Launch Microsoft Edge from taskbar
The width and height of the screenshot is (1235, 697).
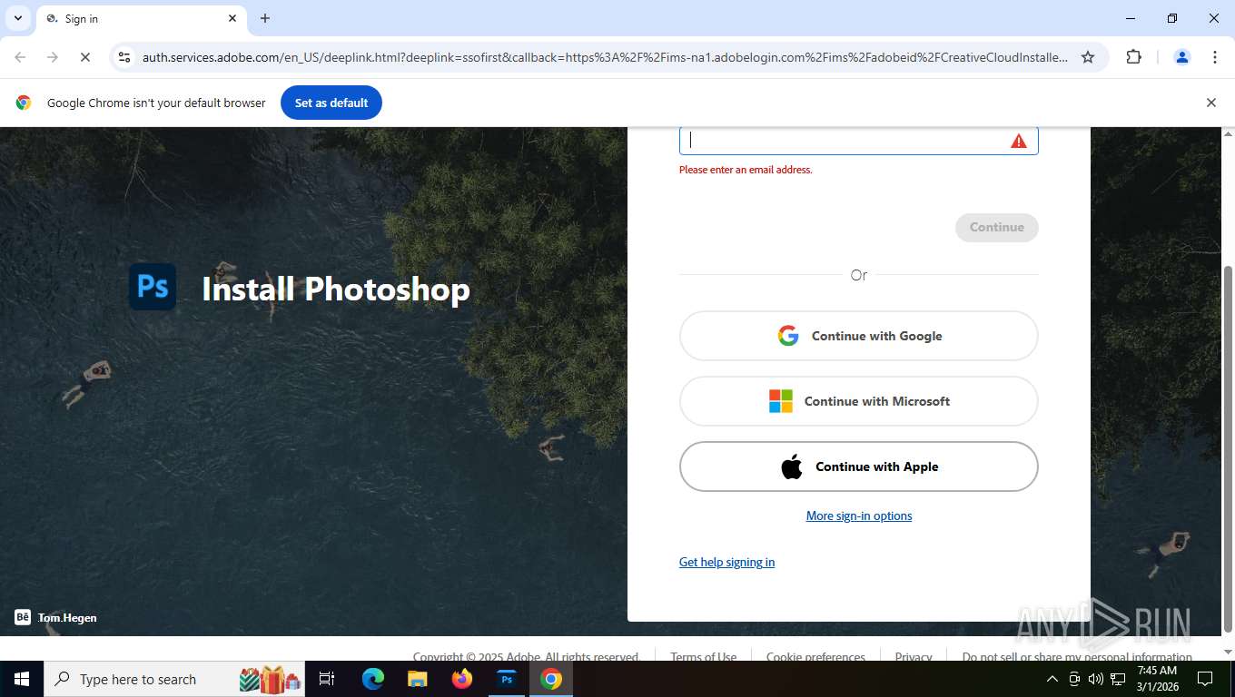[373, 679]
